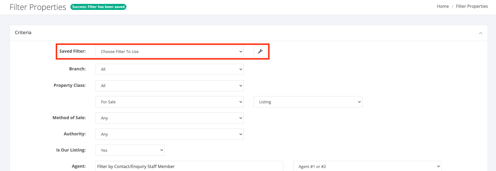Click the Success filter saved badge
This screenshot has width=496, height=171.
pyautogui.click(x=98, y=7)
